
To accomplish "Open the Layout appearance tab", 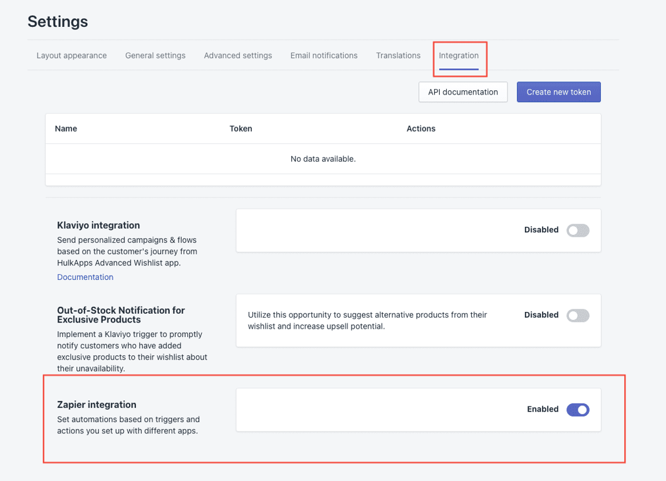I will [71, 56].
